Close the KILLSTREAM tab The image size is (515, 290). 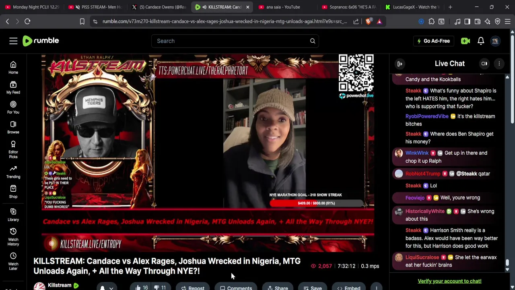pos(248,7)
